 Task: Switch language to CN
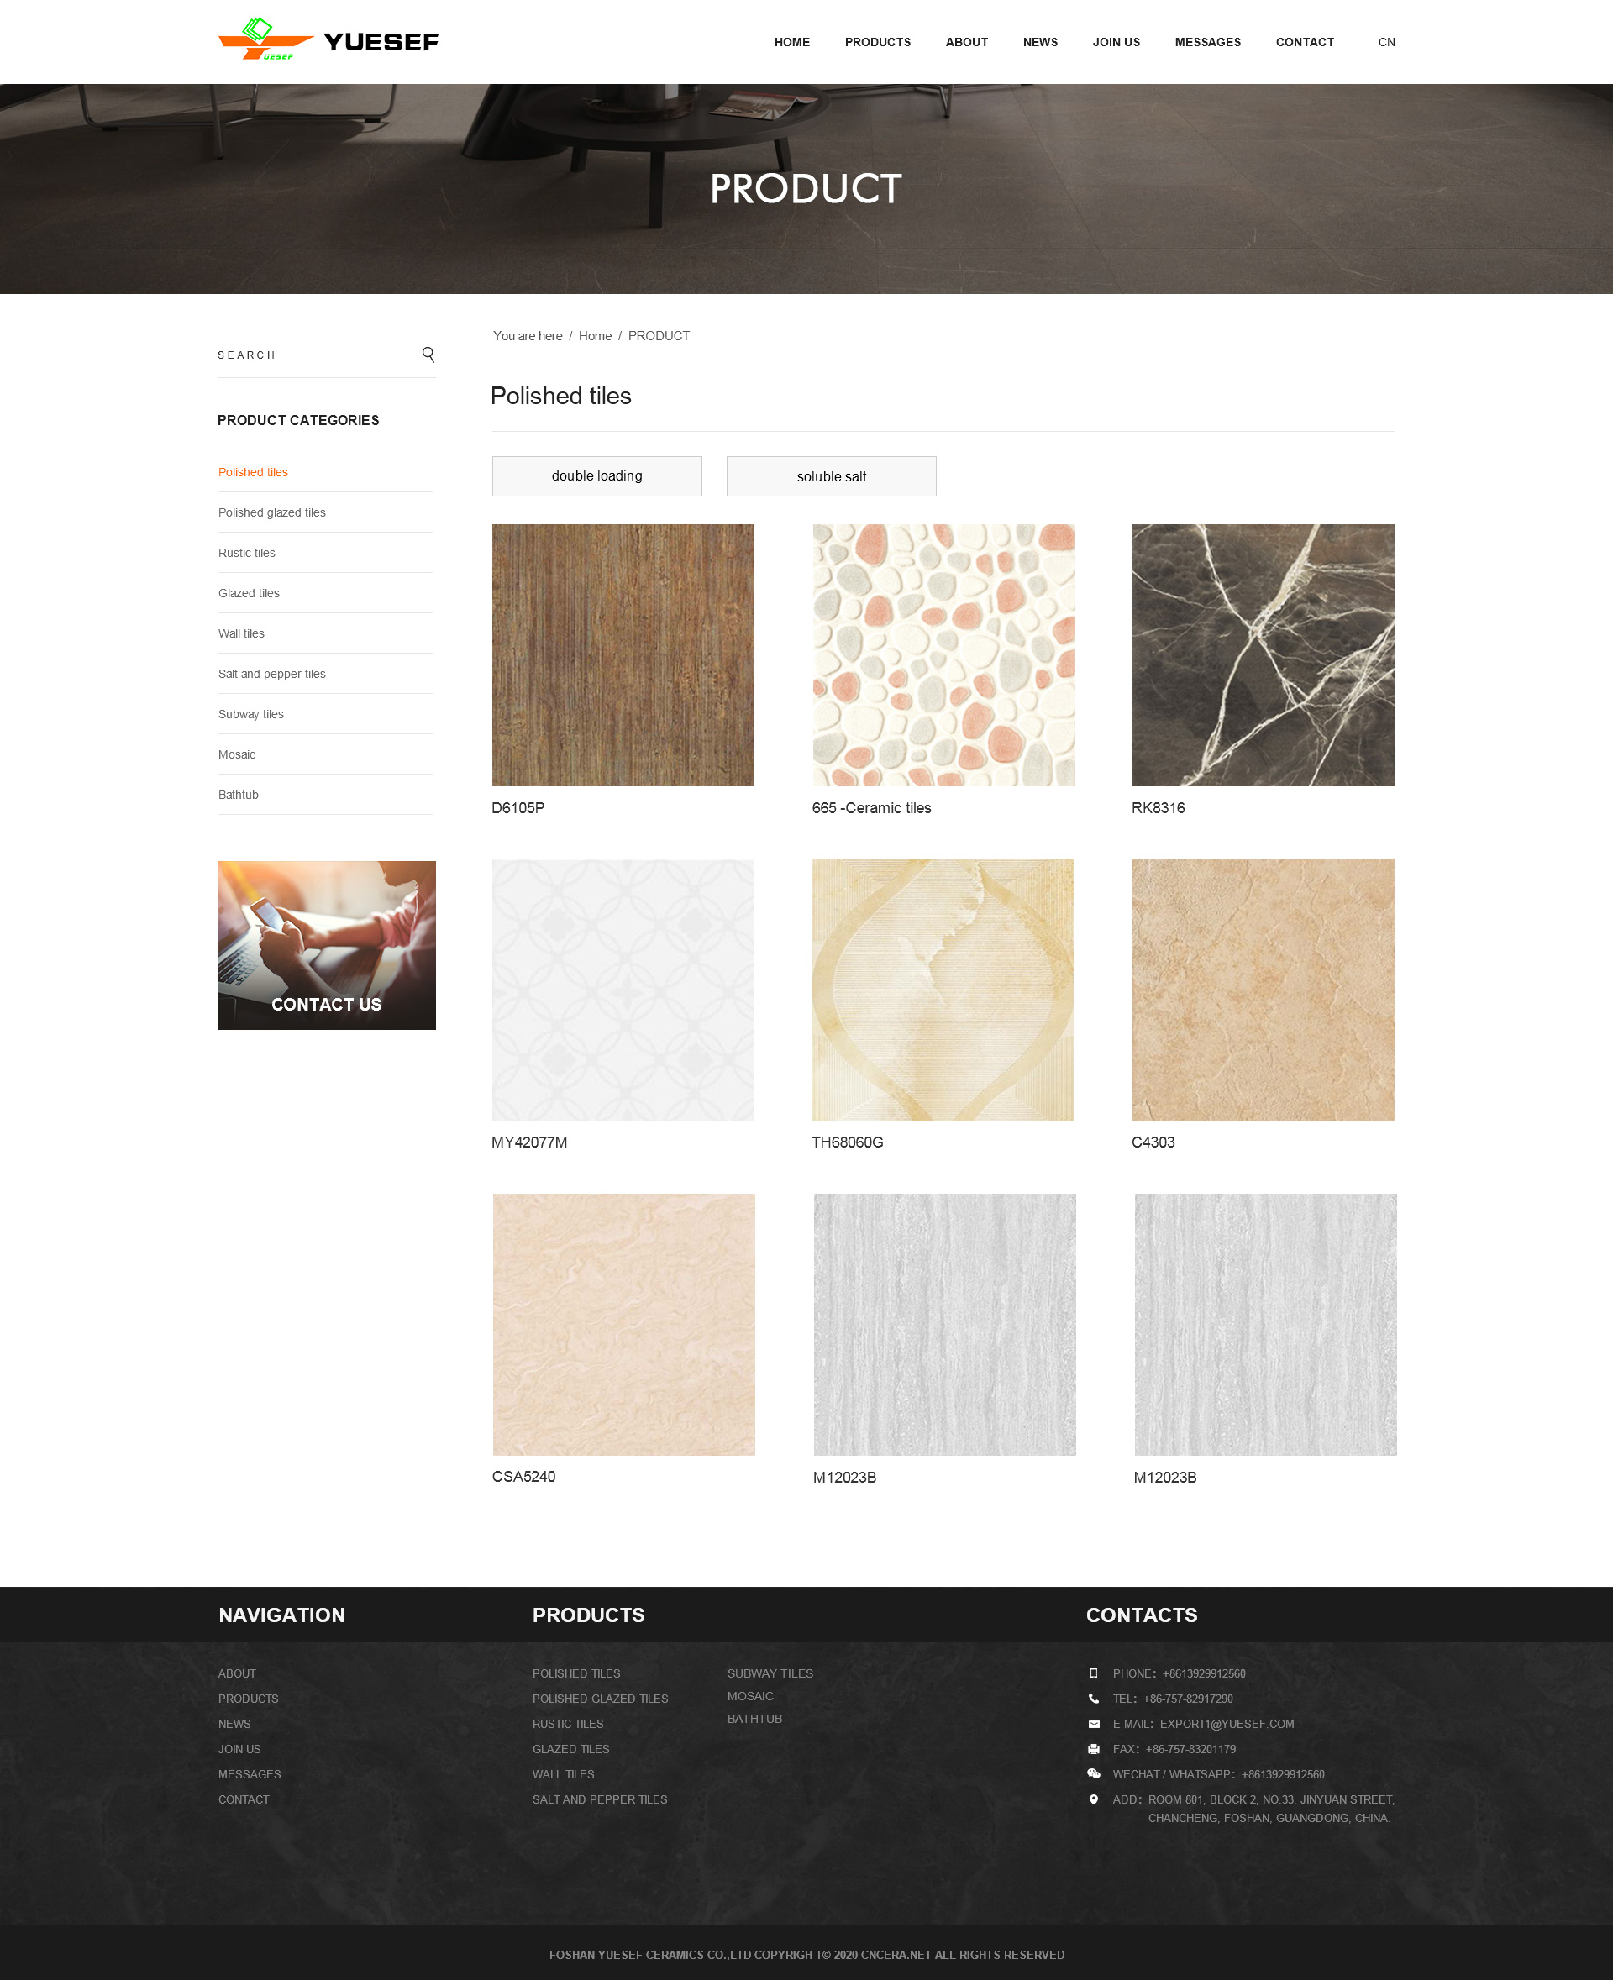(1385, 42)
